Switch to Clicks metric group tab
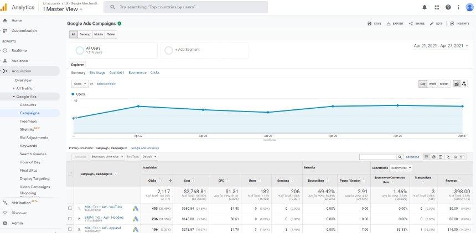Screen dimensions: 476x233 click(x=155, y=73)
